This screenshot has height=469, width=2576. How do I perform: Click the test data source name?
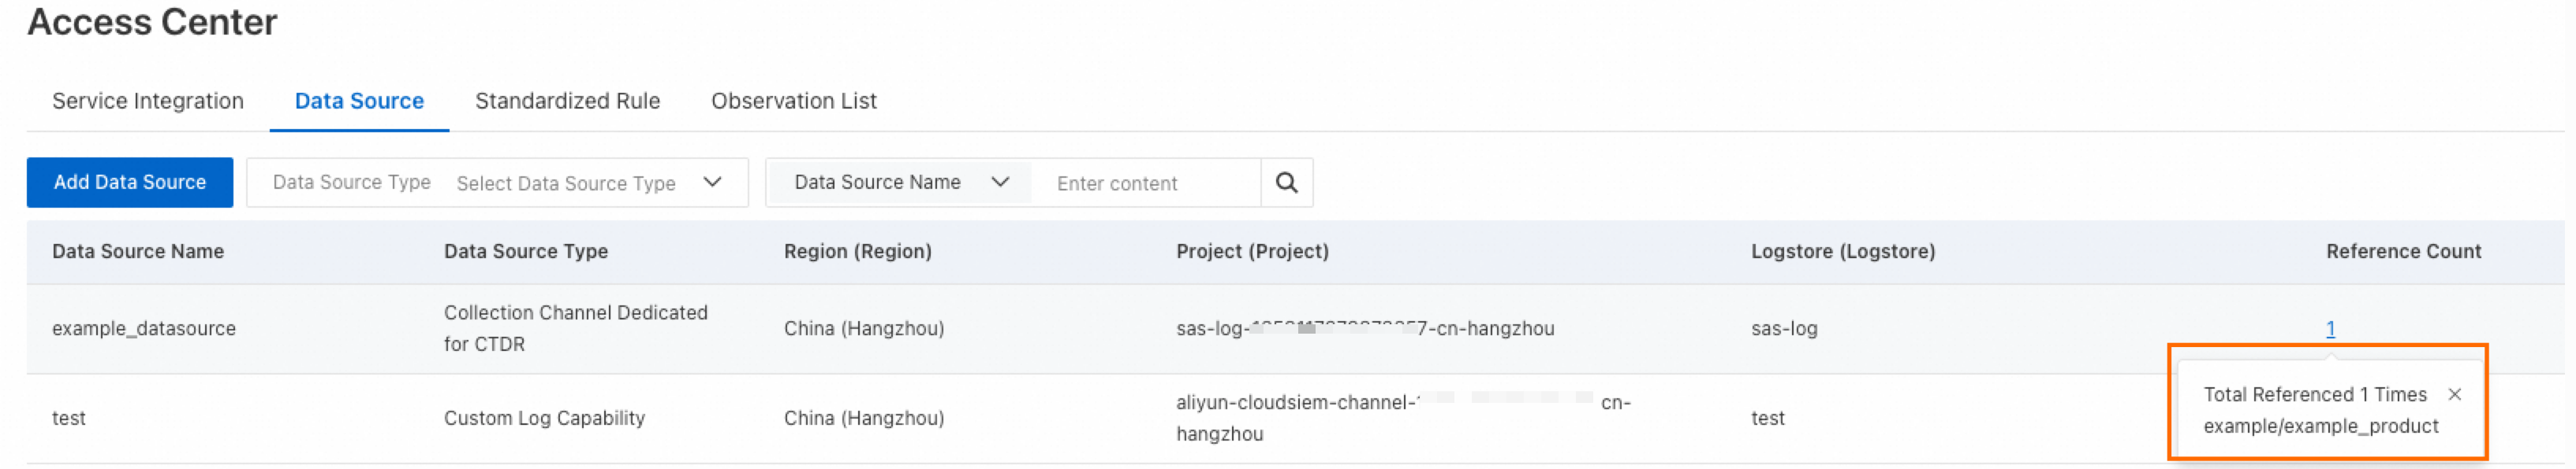(69, 418)
